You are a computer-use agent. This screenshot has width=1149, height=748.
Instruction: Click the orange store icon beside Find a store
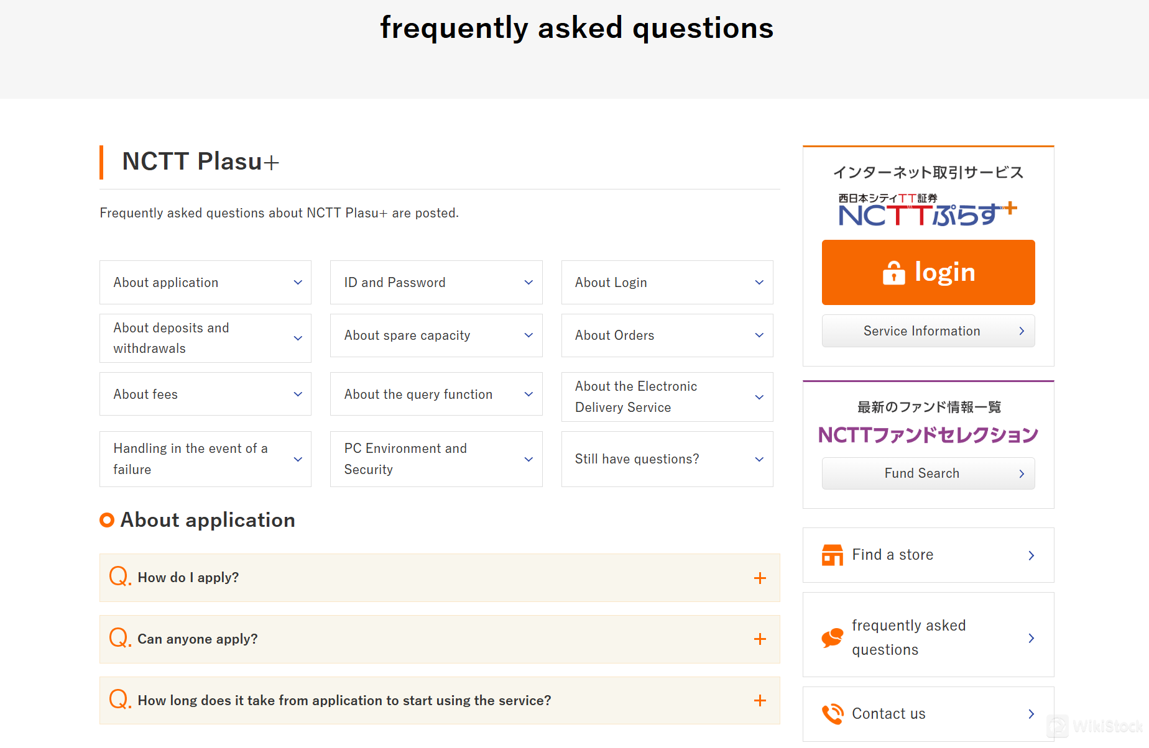pyautogui.click(x=832, y=555)
